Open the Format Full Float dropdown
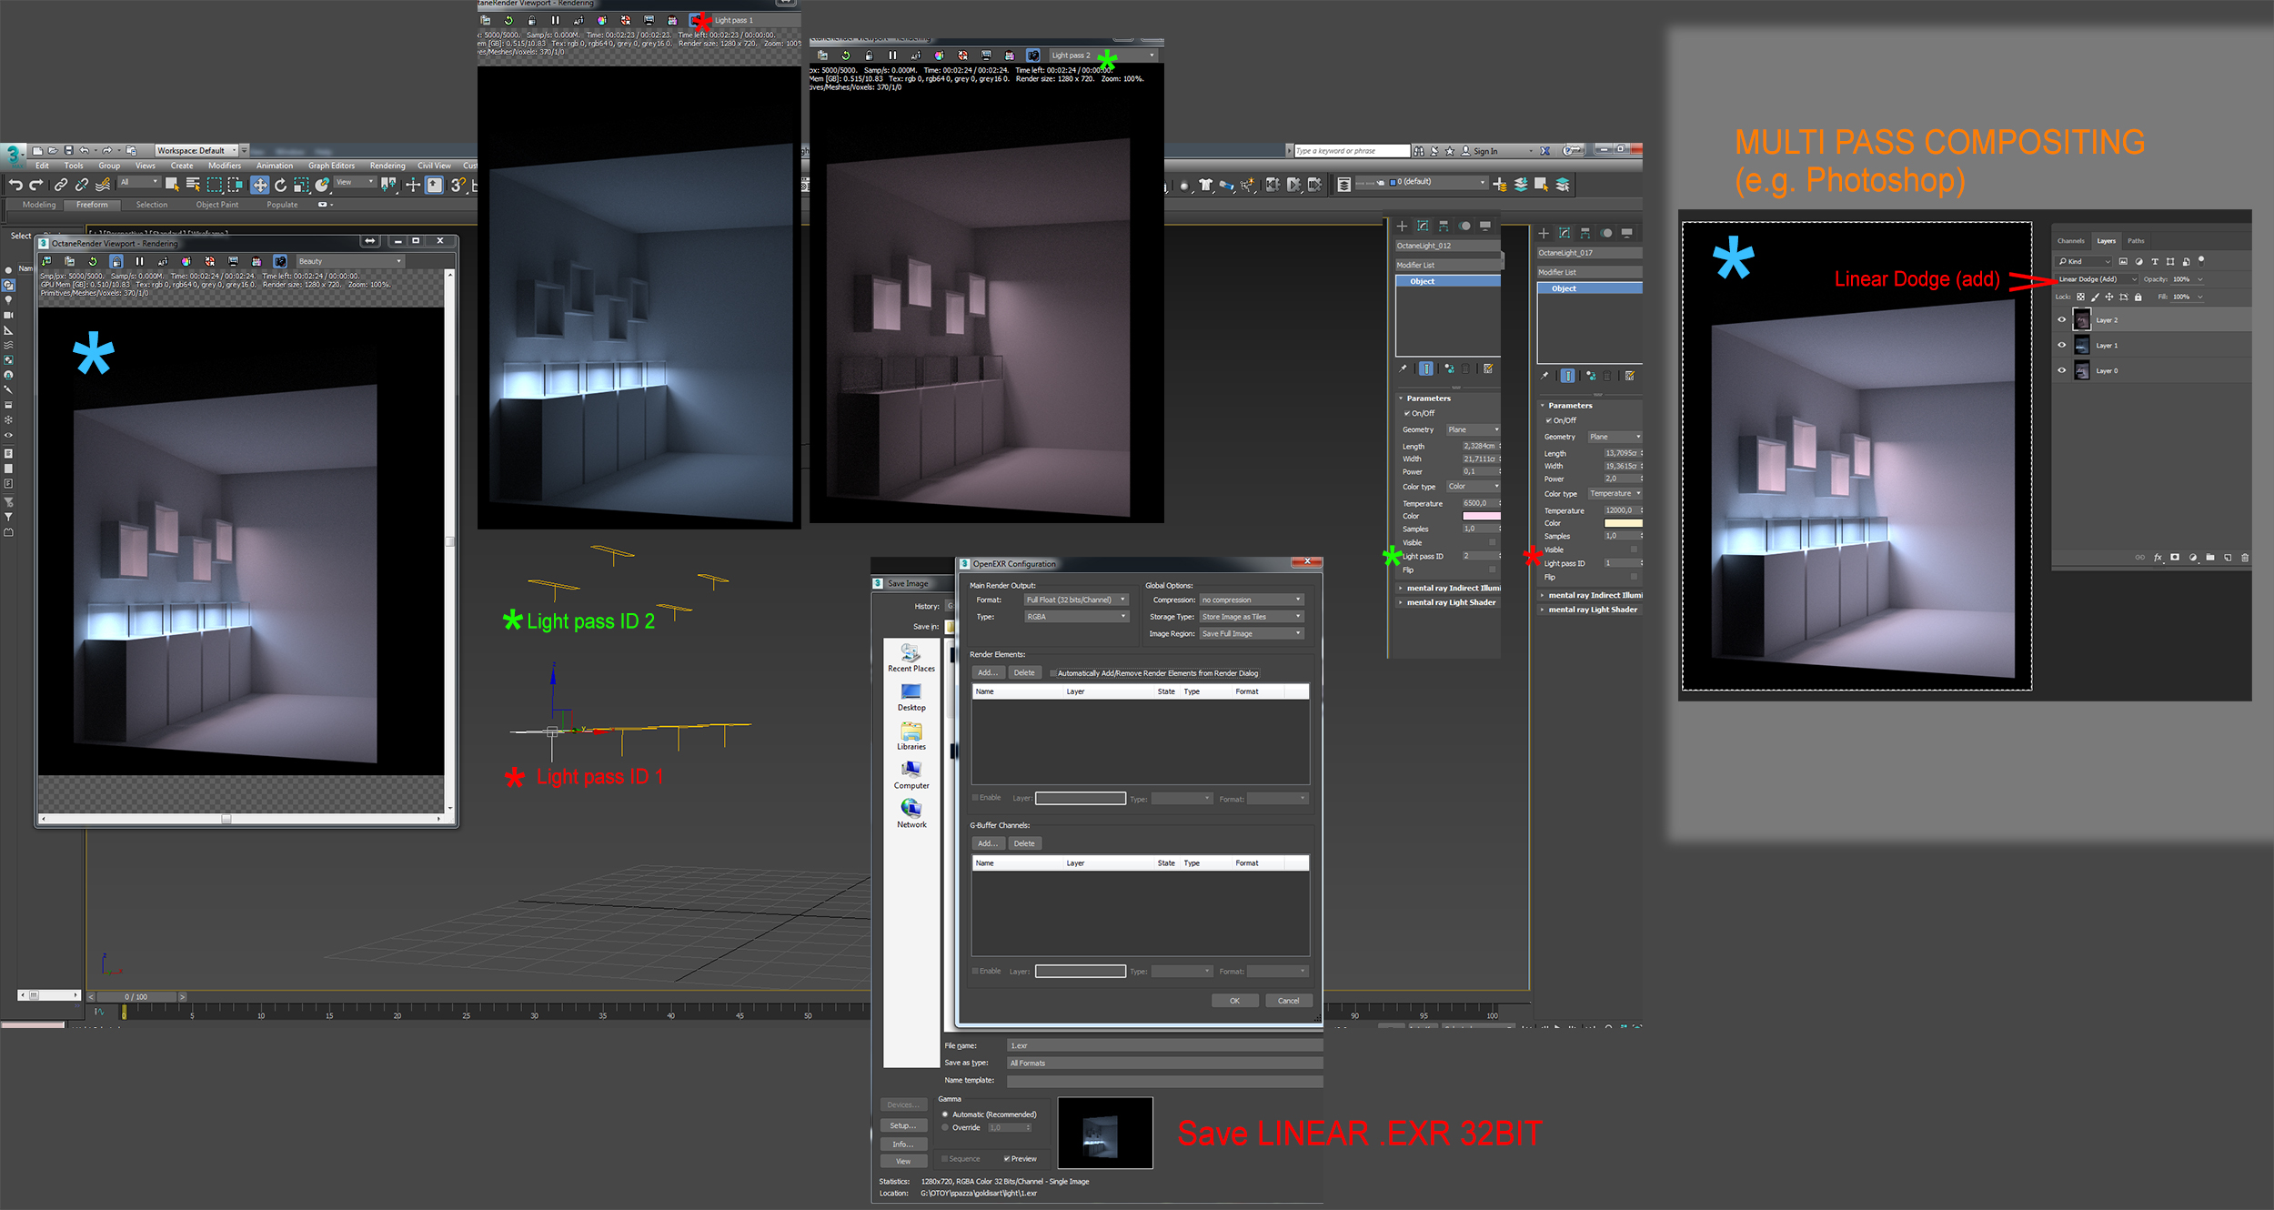 [x=1076, y=600]
